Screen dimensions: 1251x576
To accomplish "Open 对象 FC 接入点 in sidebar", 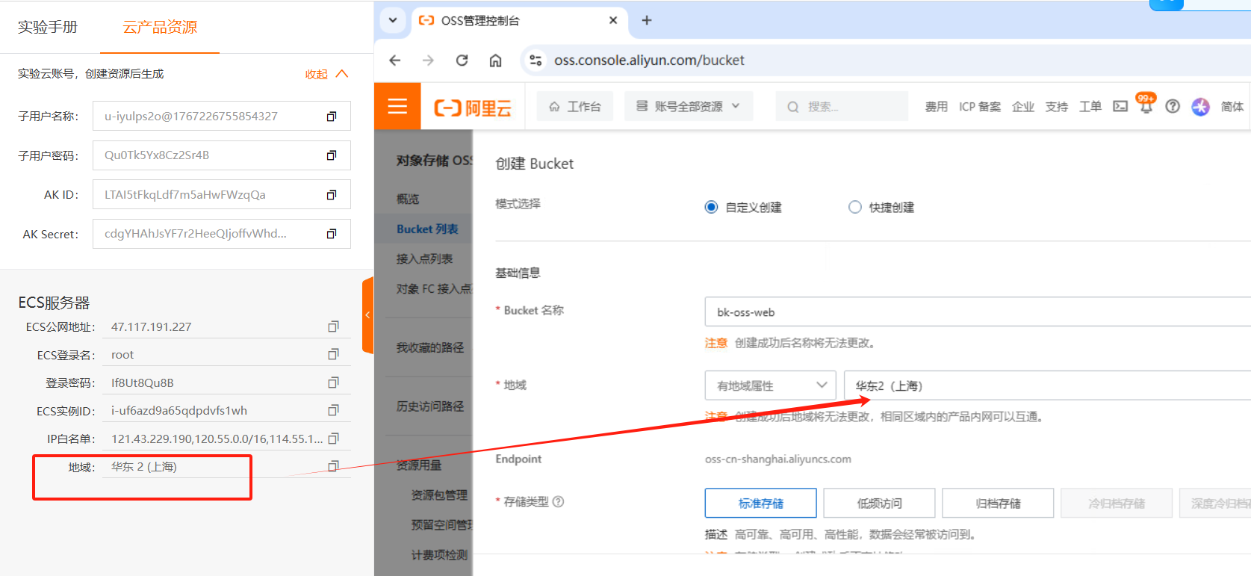I will 434,288.
